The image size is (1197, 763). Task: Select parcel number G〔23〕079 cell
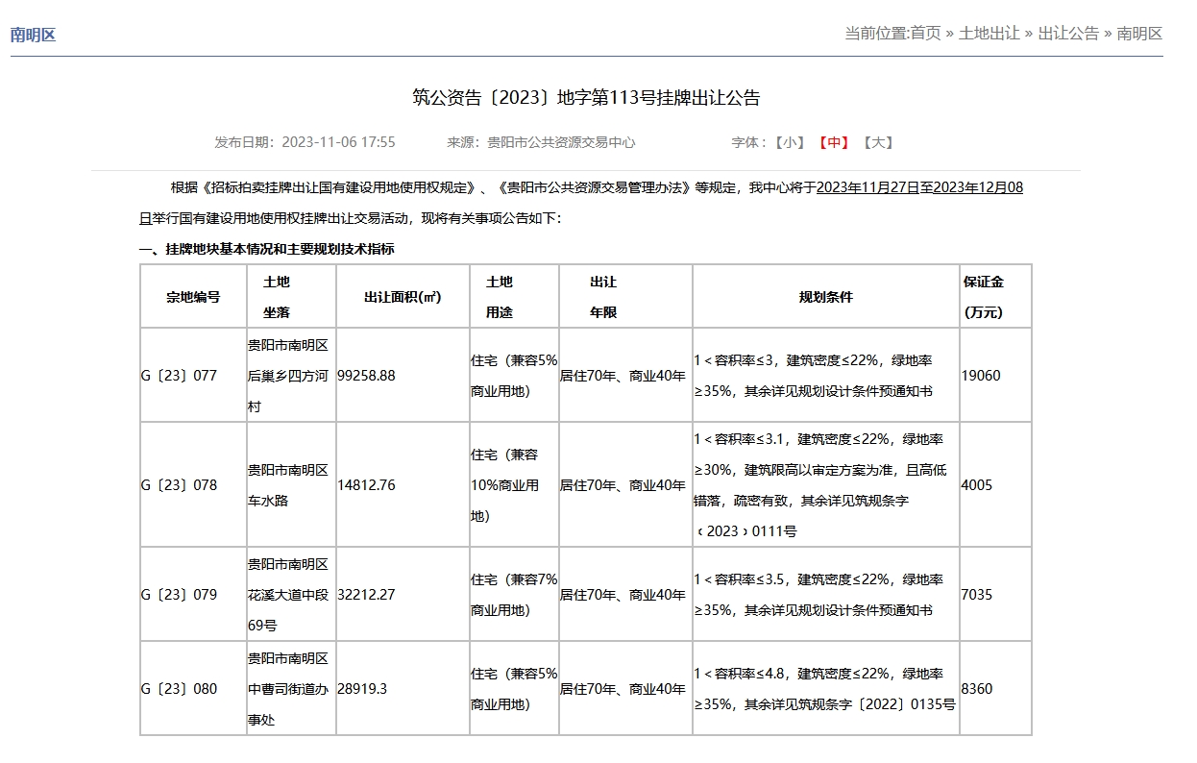(x=180, y=595)
